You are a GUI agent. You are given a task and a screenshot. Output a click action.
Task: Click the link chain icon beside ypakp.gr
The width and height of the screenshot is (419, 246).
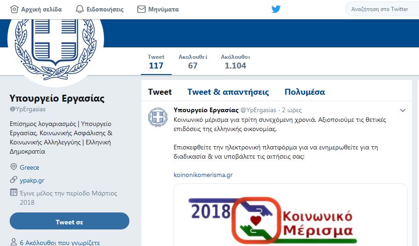(x=13, y=180)
